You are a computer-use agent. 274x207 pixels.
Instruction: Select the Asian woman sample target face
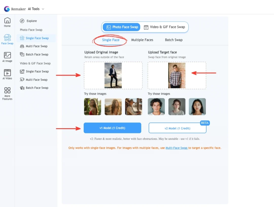pos(197,107)
